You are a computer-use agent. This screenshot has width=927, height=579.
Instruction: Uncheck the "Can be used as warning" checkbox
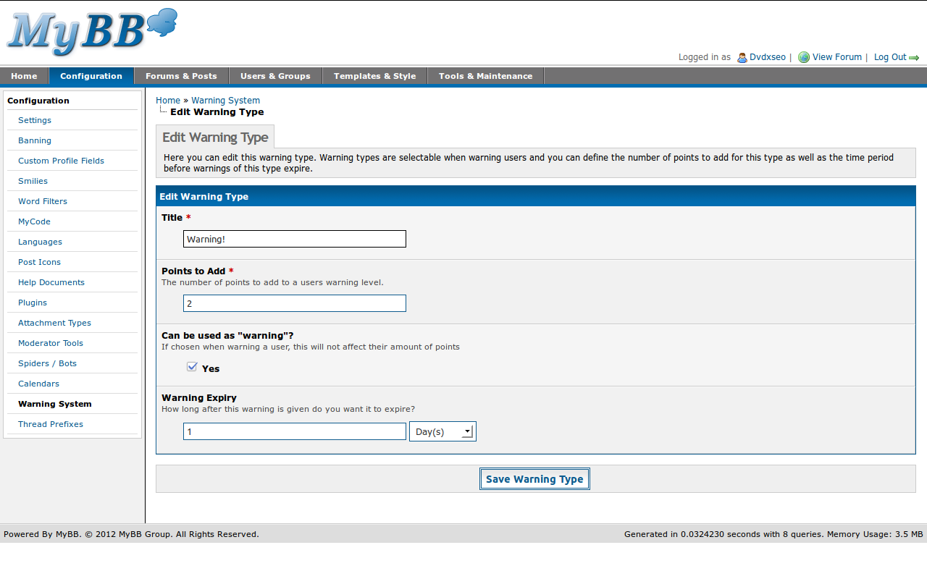click(192, 367)
